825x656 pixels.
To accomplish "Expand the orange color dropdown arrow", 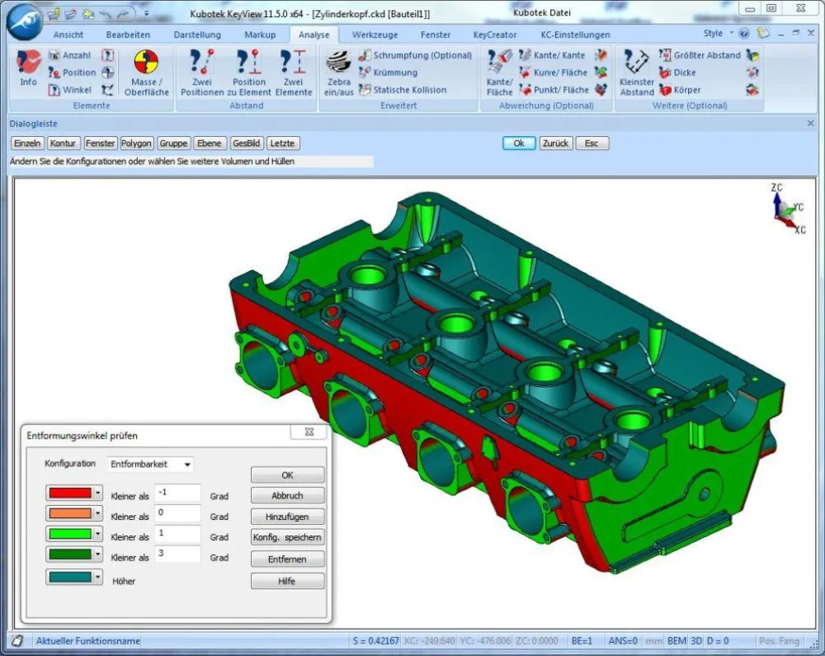I will 98,513.
